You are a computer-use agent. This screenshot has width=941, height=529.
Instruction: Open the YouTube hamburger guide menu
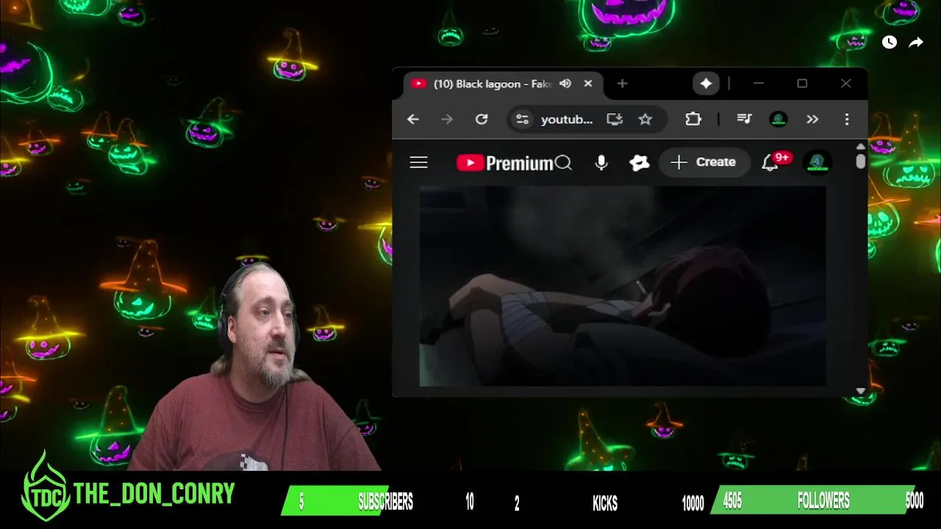[418, 162]
